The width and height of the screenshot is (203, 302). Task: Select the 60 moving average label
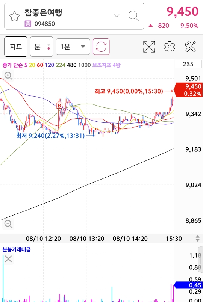tap(40, 65)
